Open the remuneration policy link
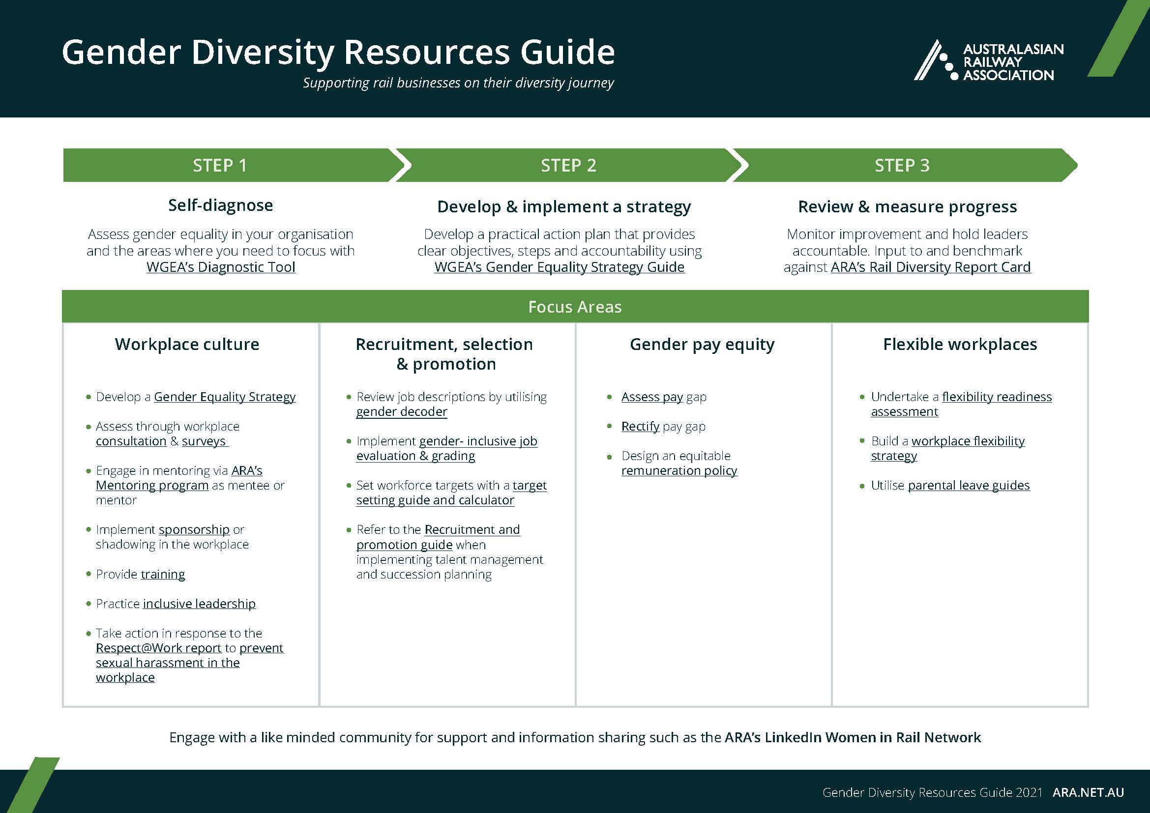The image size is (1150, 813). click(x=678, y=471)
